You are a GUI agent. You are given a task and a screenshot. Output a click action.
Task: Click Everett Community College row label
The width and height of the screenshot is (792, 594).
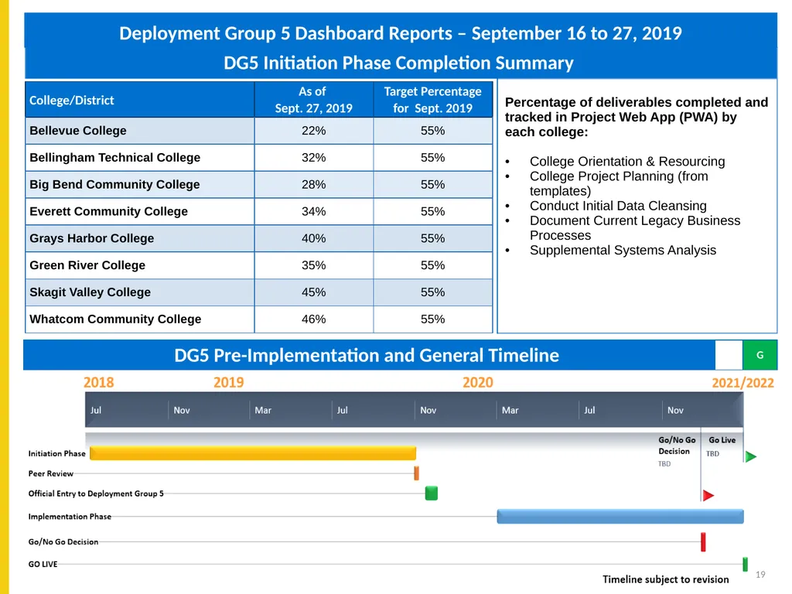point(108,211)
